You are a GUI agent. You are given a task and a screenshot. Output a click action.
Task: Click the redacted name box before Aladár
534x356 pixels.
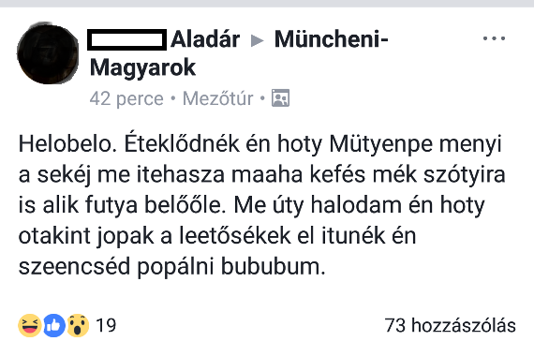click(127, 40)
